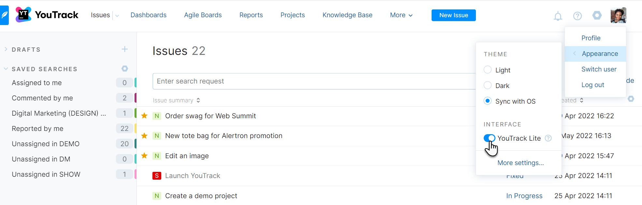Expand the Drafts section
This screenshot has height=205, width=642.
pyautogui.click(x=6, y=49)
